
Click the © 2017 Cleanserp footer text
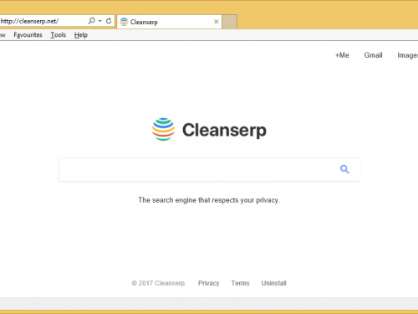coord(159,283)
